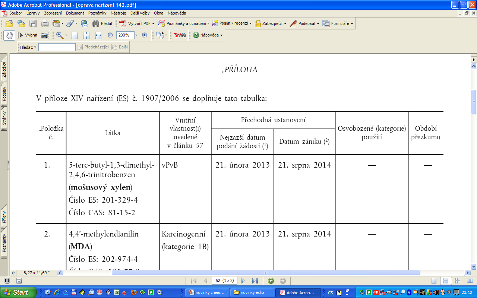The height and width of the screenshot is (298, 477).
Task: Click the page number field 52 (1 z 2)
Action: 225,281
